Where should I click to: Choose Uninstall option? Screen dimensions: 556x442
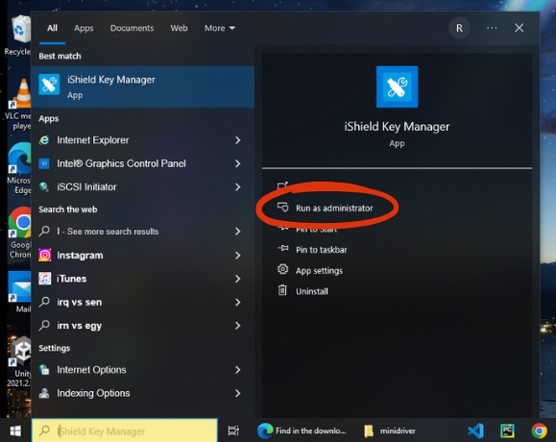312,291
